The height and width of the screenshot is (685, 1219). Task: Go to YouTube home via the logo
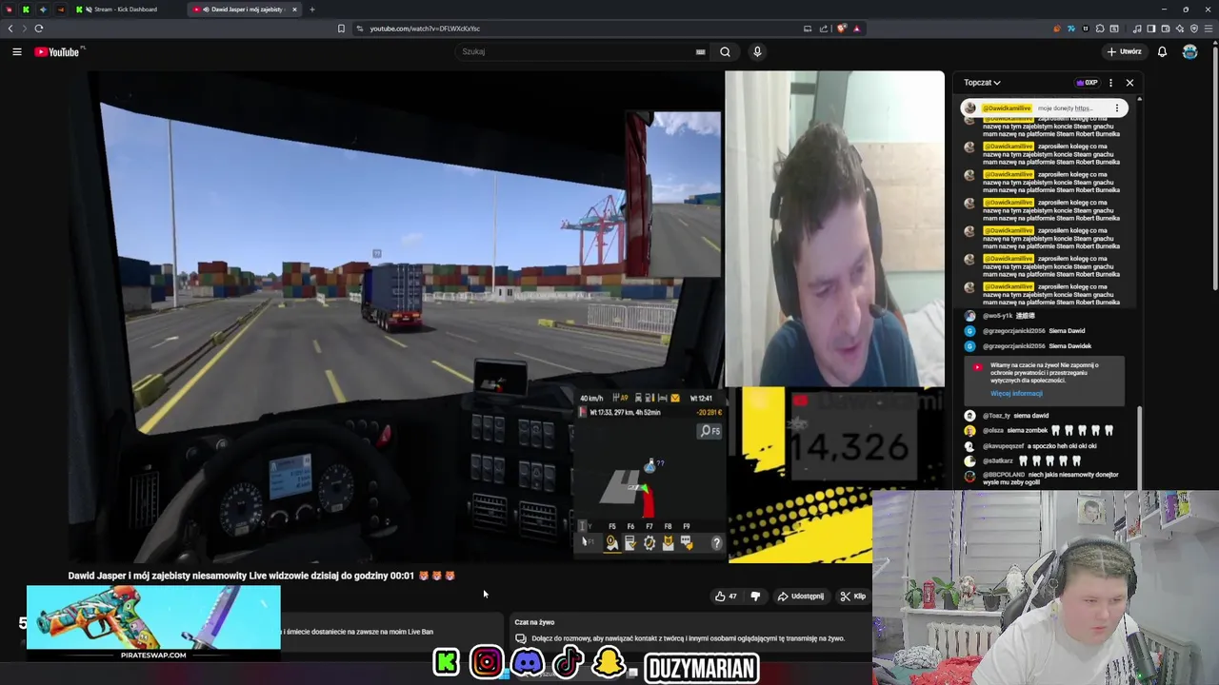57,51
